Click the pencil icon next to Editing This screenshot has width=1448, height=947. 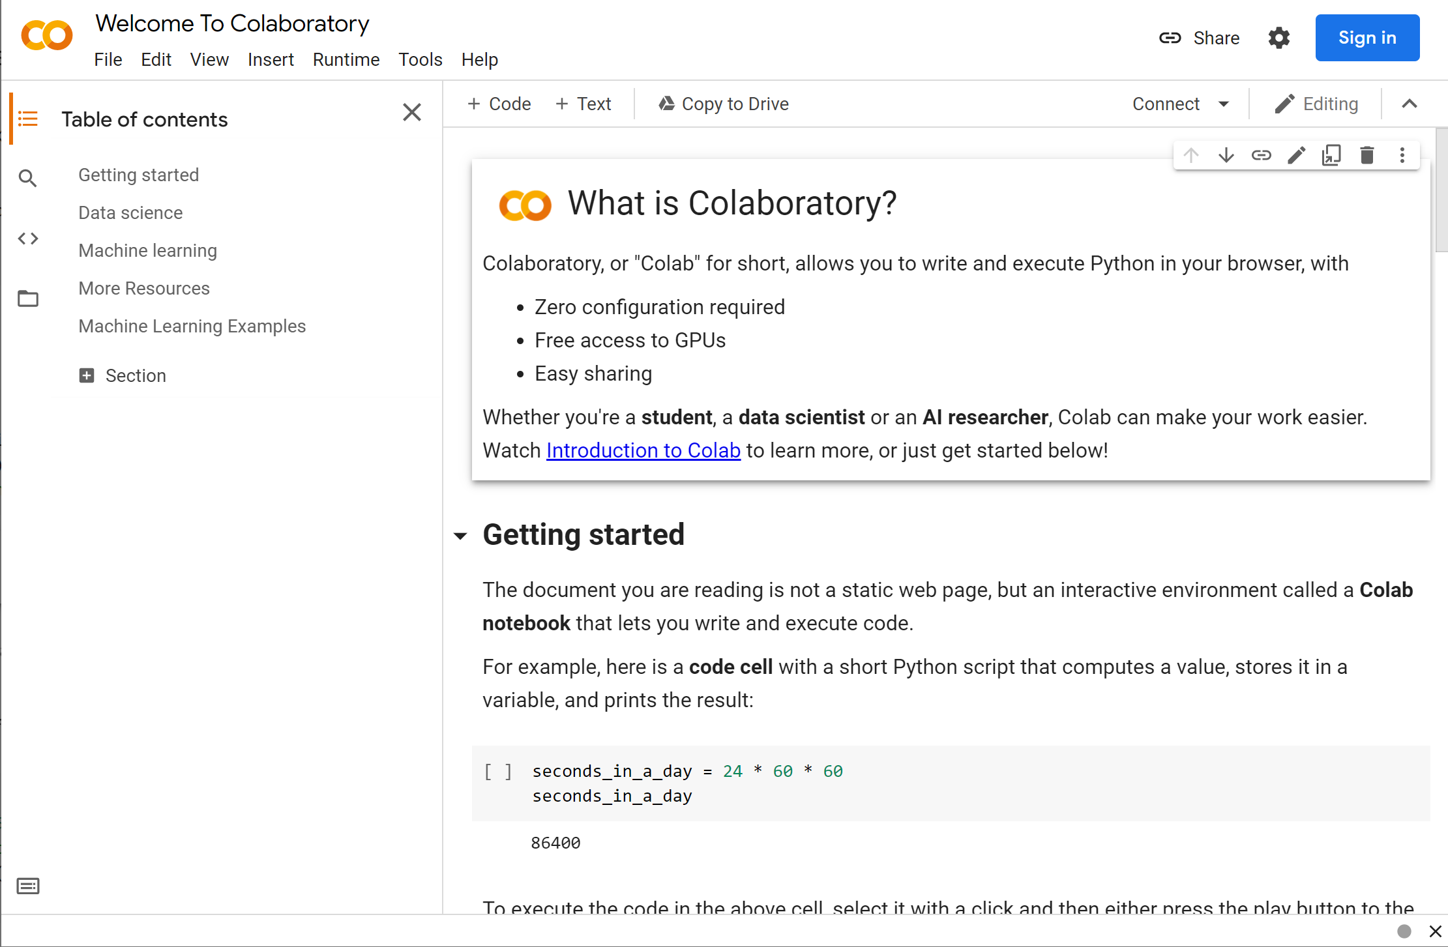click(1284, 104)
